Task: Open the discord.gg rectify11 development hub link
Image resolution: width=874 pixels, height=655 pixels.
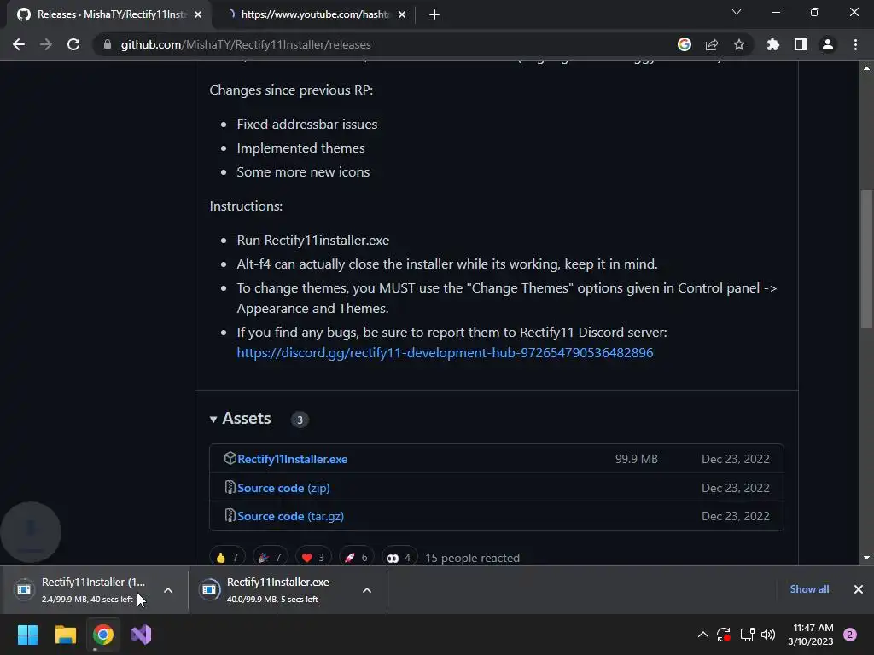Action: [x=445, y=352]
